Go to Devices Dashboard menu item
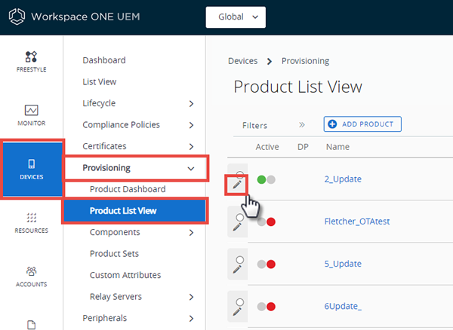 [104, 60]
